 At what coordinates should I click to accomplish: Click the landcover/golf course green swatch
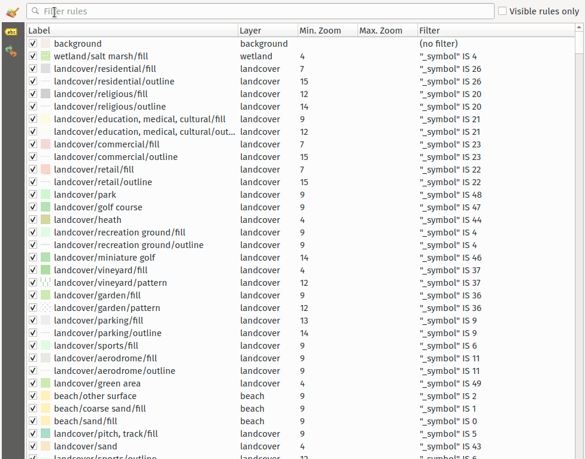[x=46, y=207]
